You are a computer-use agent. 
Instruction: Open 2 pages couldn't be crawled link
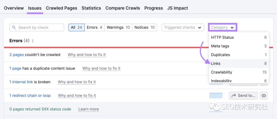(x=17, y=55)
